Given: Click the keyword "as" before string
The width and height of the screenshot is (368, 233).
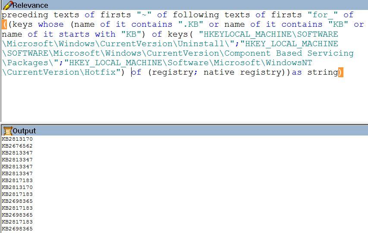Looking at the screenshot, I should [297, 72].
